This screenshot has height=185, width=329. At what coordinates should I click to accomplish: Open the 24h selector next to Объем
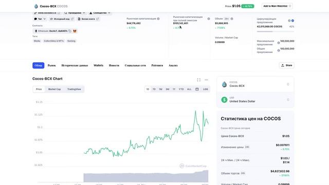coord(227,18)
